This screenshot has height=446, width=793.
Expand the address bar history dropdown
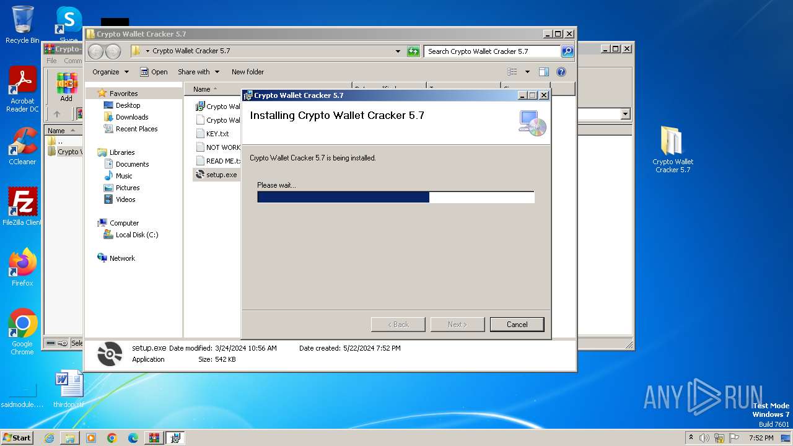(x=398, y=51)
